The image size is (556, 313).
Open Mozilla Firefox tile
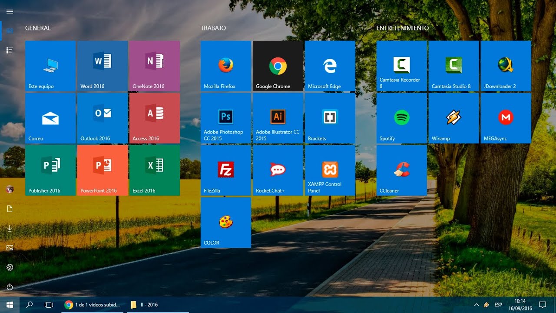[x=226, y=66]
